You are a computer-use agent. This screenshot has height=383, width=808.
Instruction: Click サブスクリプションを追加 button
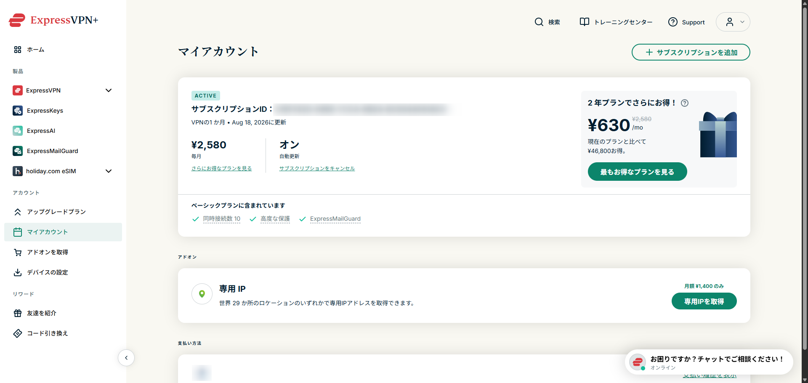tap(691, 52)
